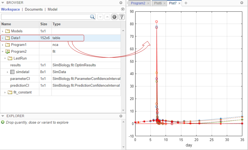Click the Models folder icon

pos(8,31)
